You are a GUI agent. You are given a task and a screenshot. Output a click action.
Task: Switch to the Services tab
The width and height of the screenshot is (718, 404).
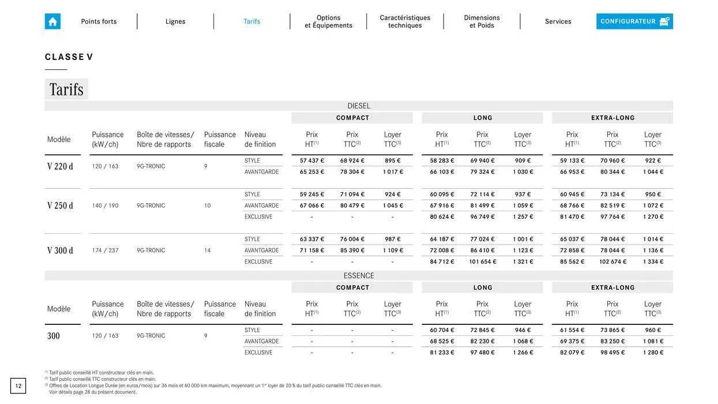(x=558, y=21)
